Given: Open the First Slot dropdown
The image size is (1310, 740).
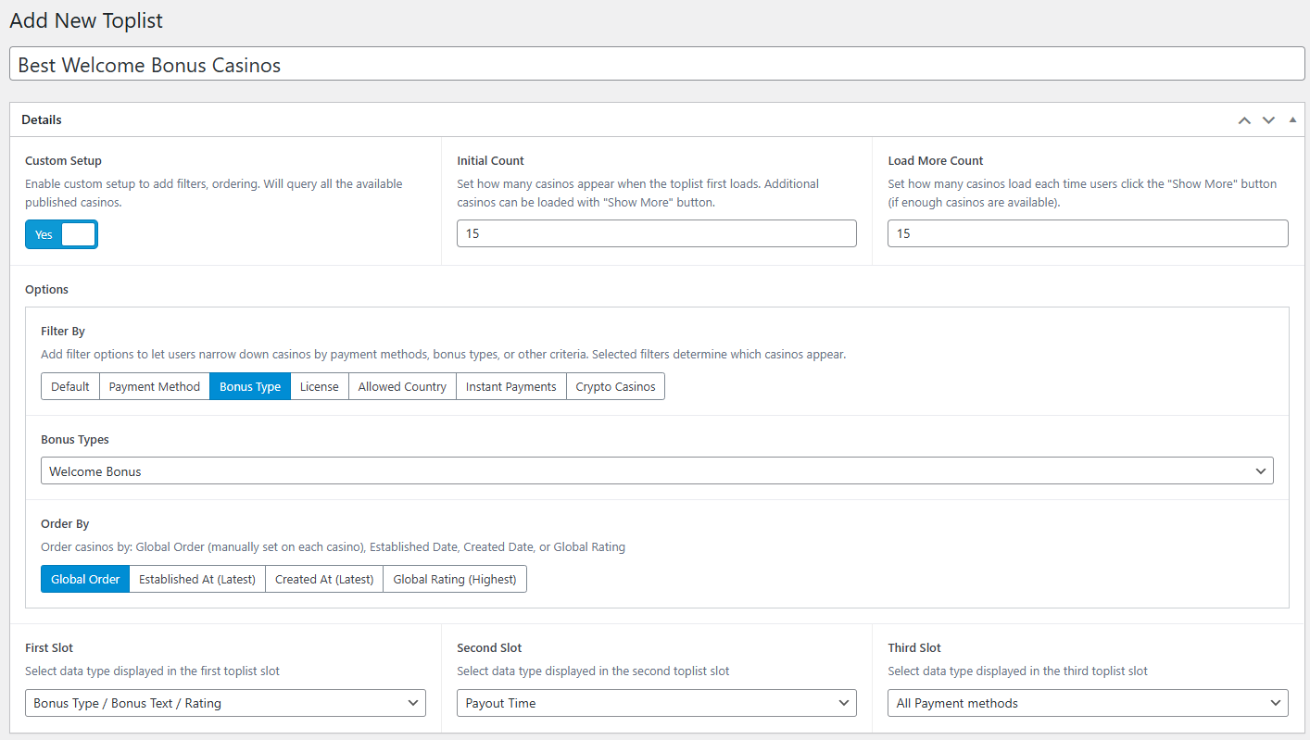Looking at the screenshot, I should pyautogui.click(x=225, y=703).
